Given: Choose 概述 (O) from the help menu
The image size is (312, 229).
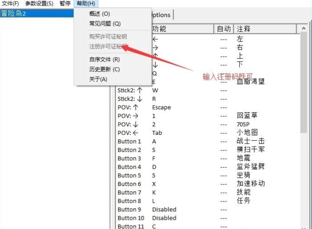Looking at the screenshot, I should tap(99, 14).
